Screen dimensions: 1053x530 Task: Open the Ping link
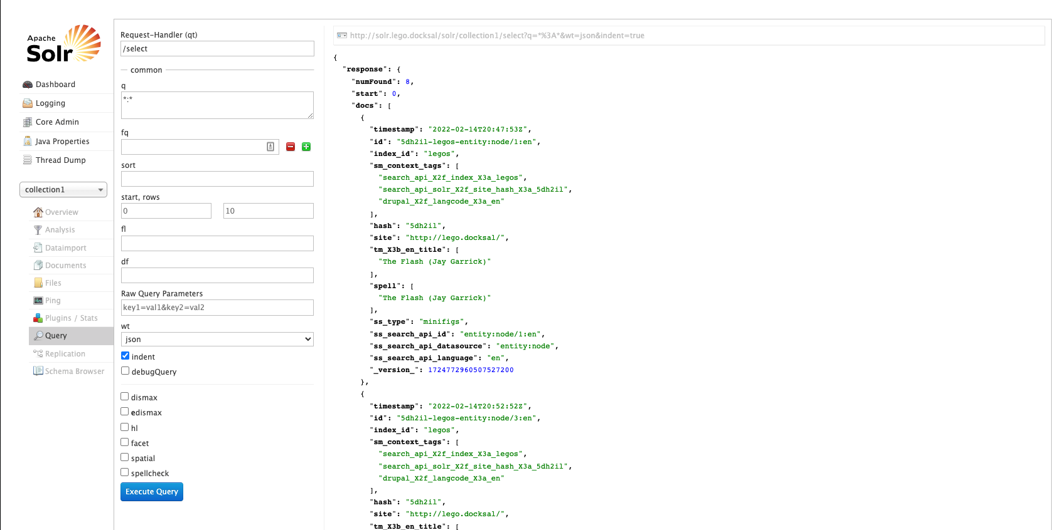tap(53, 301)
